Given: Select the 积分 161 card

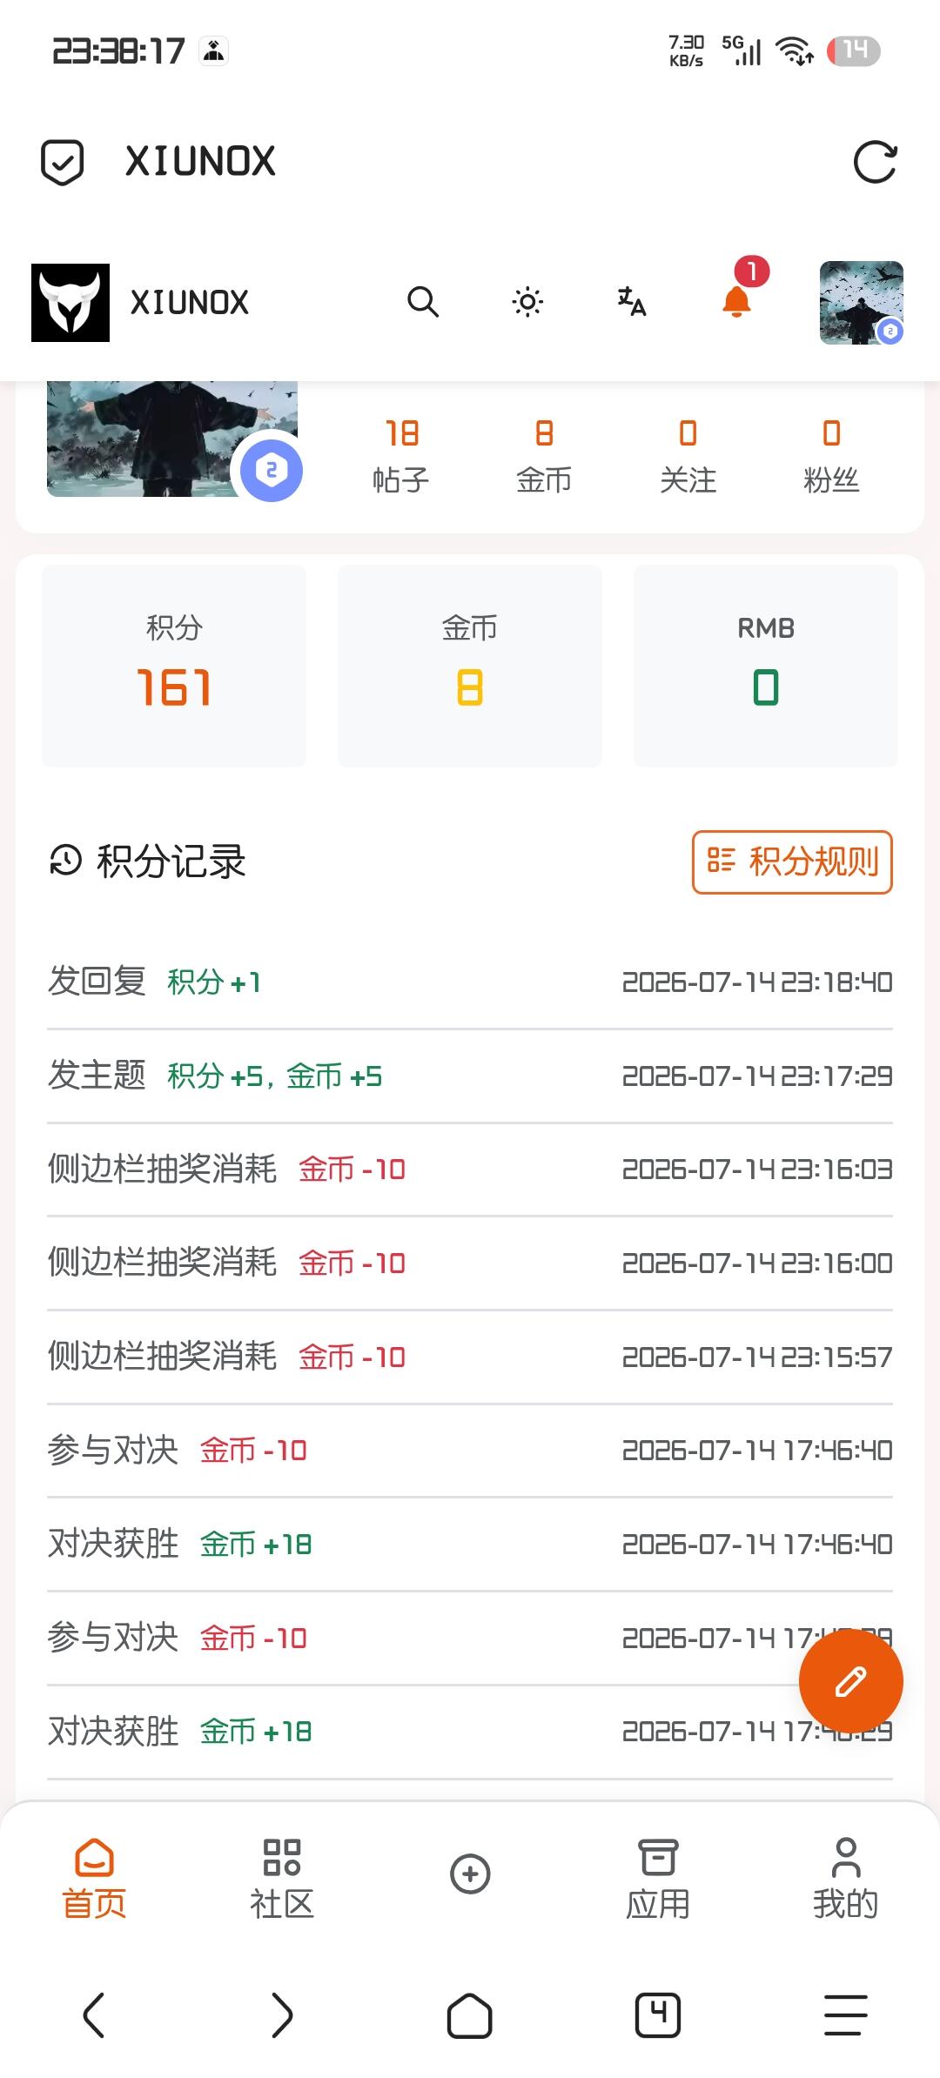Looking at the screenshot, I should pos(174,666).
